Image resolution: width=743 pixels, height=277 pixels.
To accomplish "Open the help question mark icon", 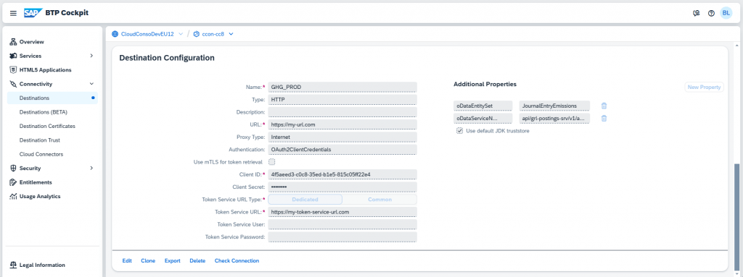I will pos(711,13).
